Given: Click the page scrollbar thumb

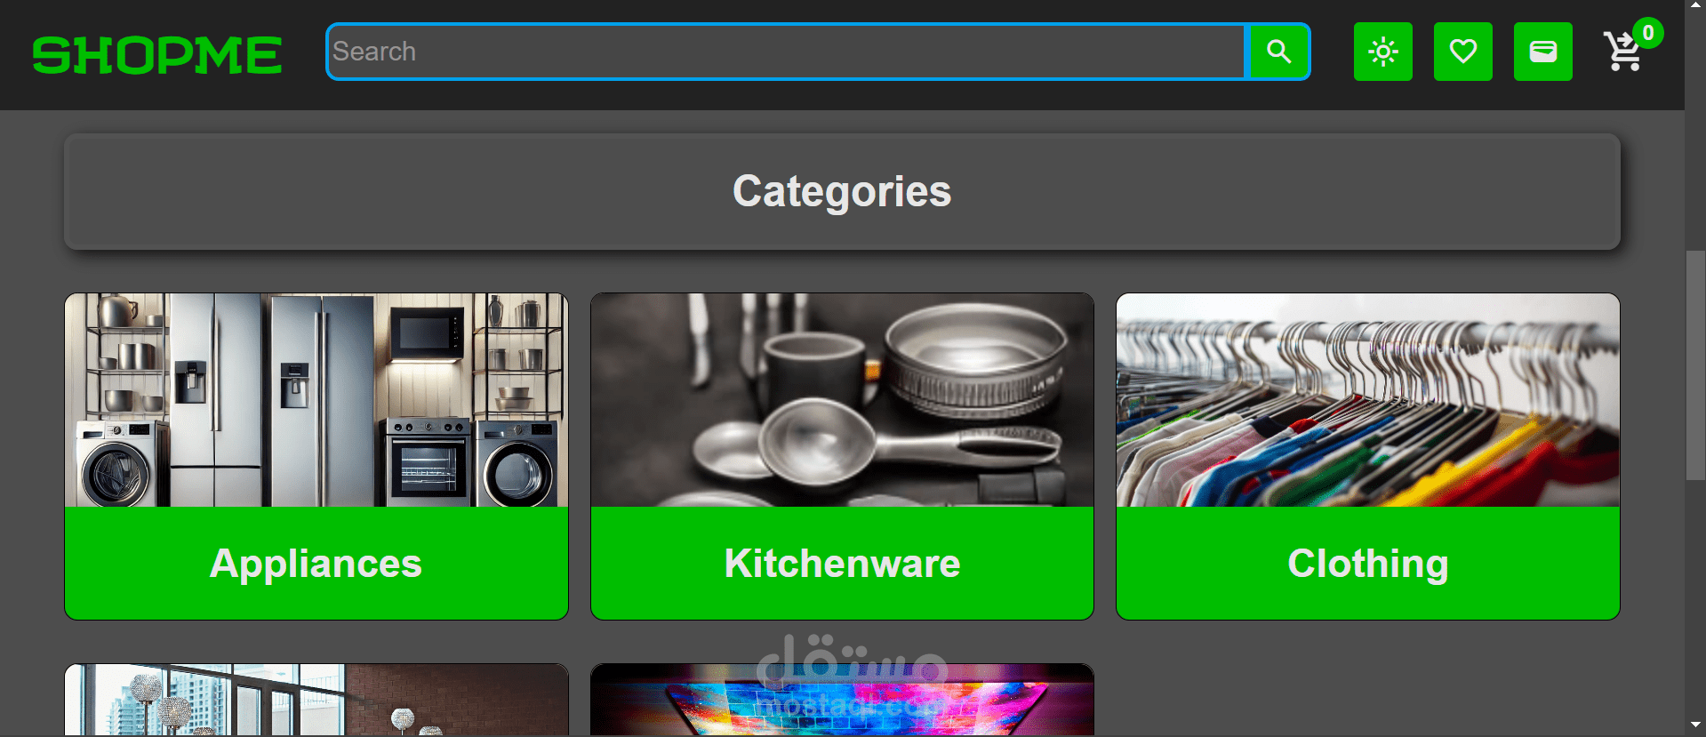Looking at the screenshot, I should point(1695,365).
